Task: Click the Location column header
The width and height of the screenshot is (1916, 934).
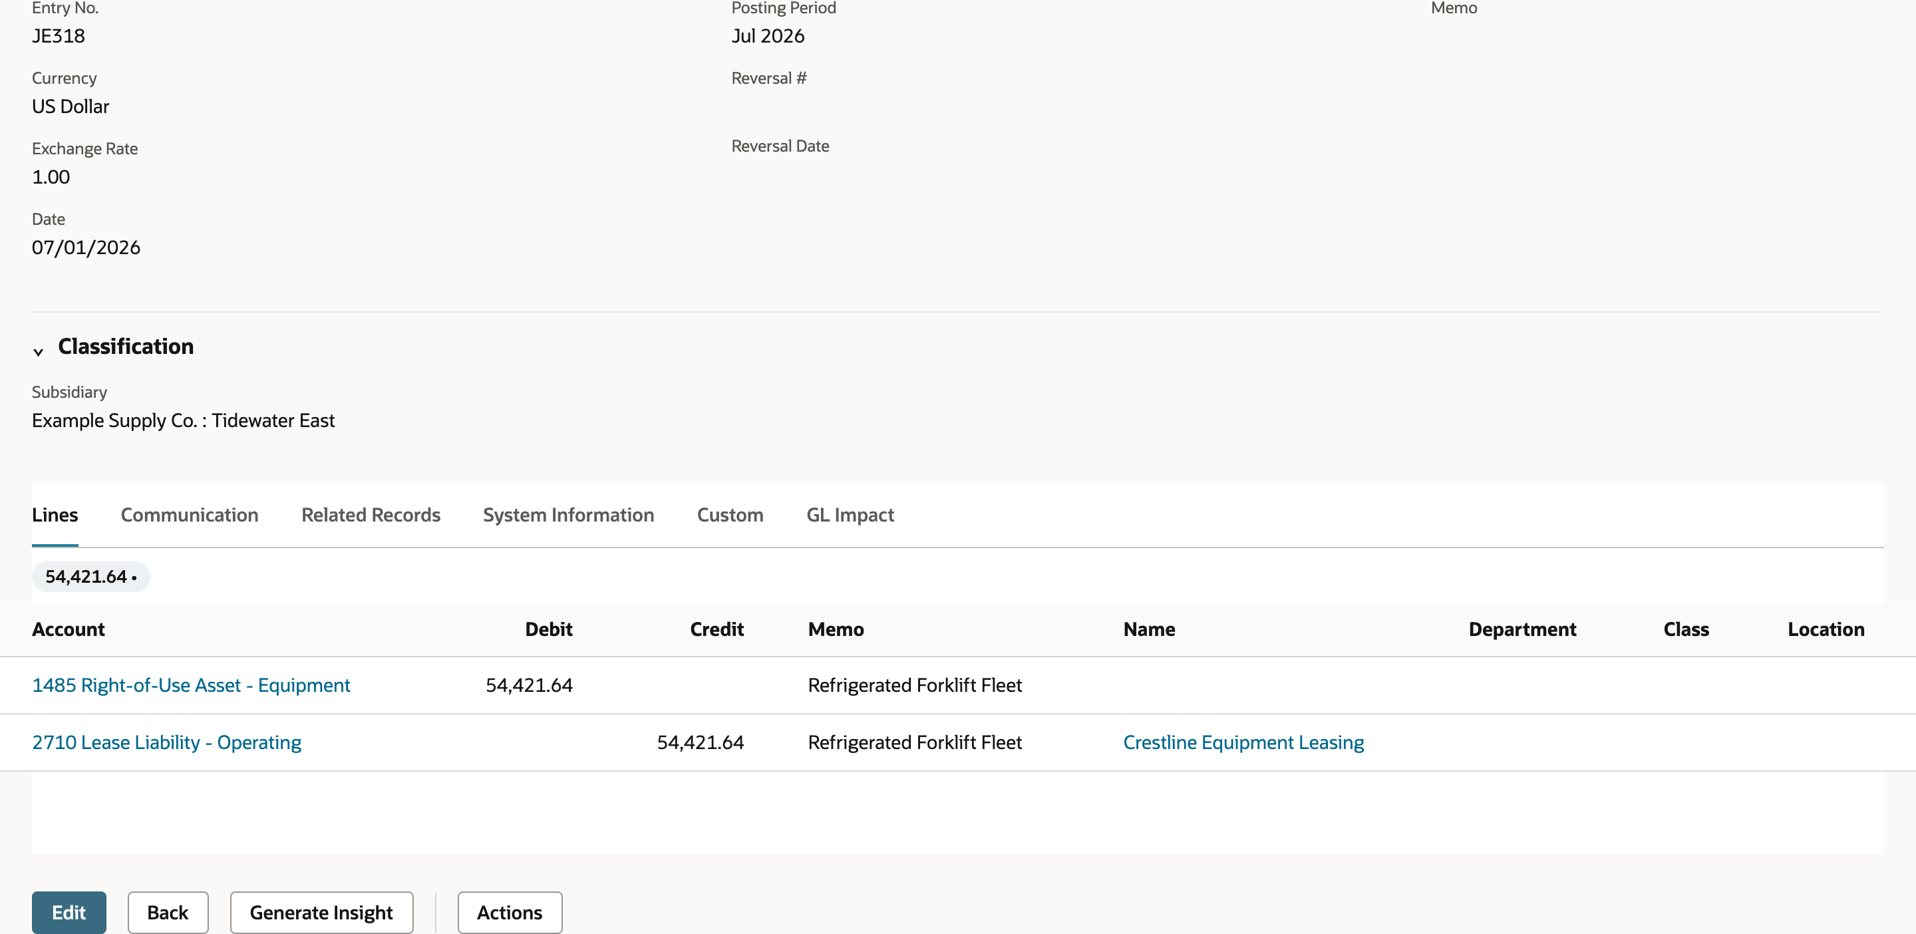Action: [1826, 629]
